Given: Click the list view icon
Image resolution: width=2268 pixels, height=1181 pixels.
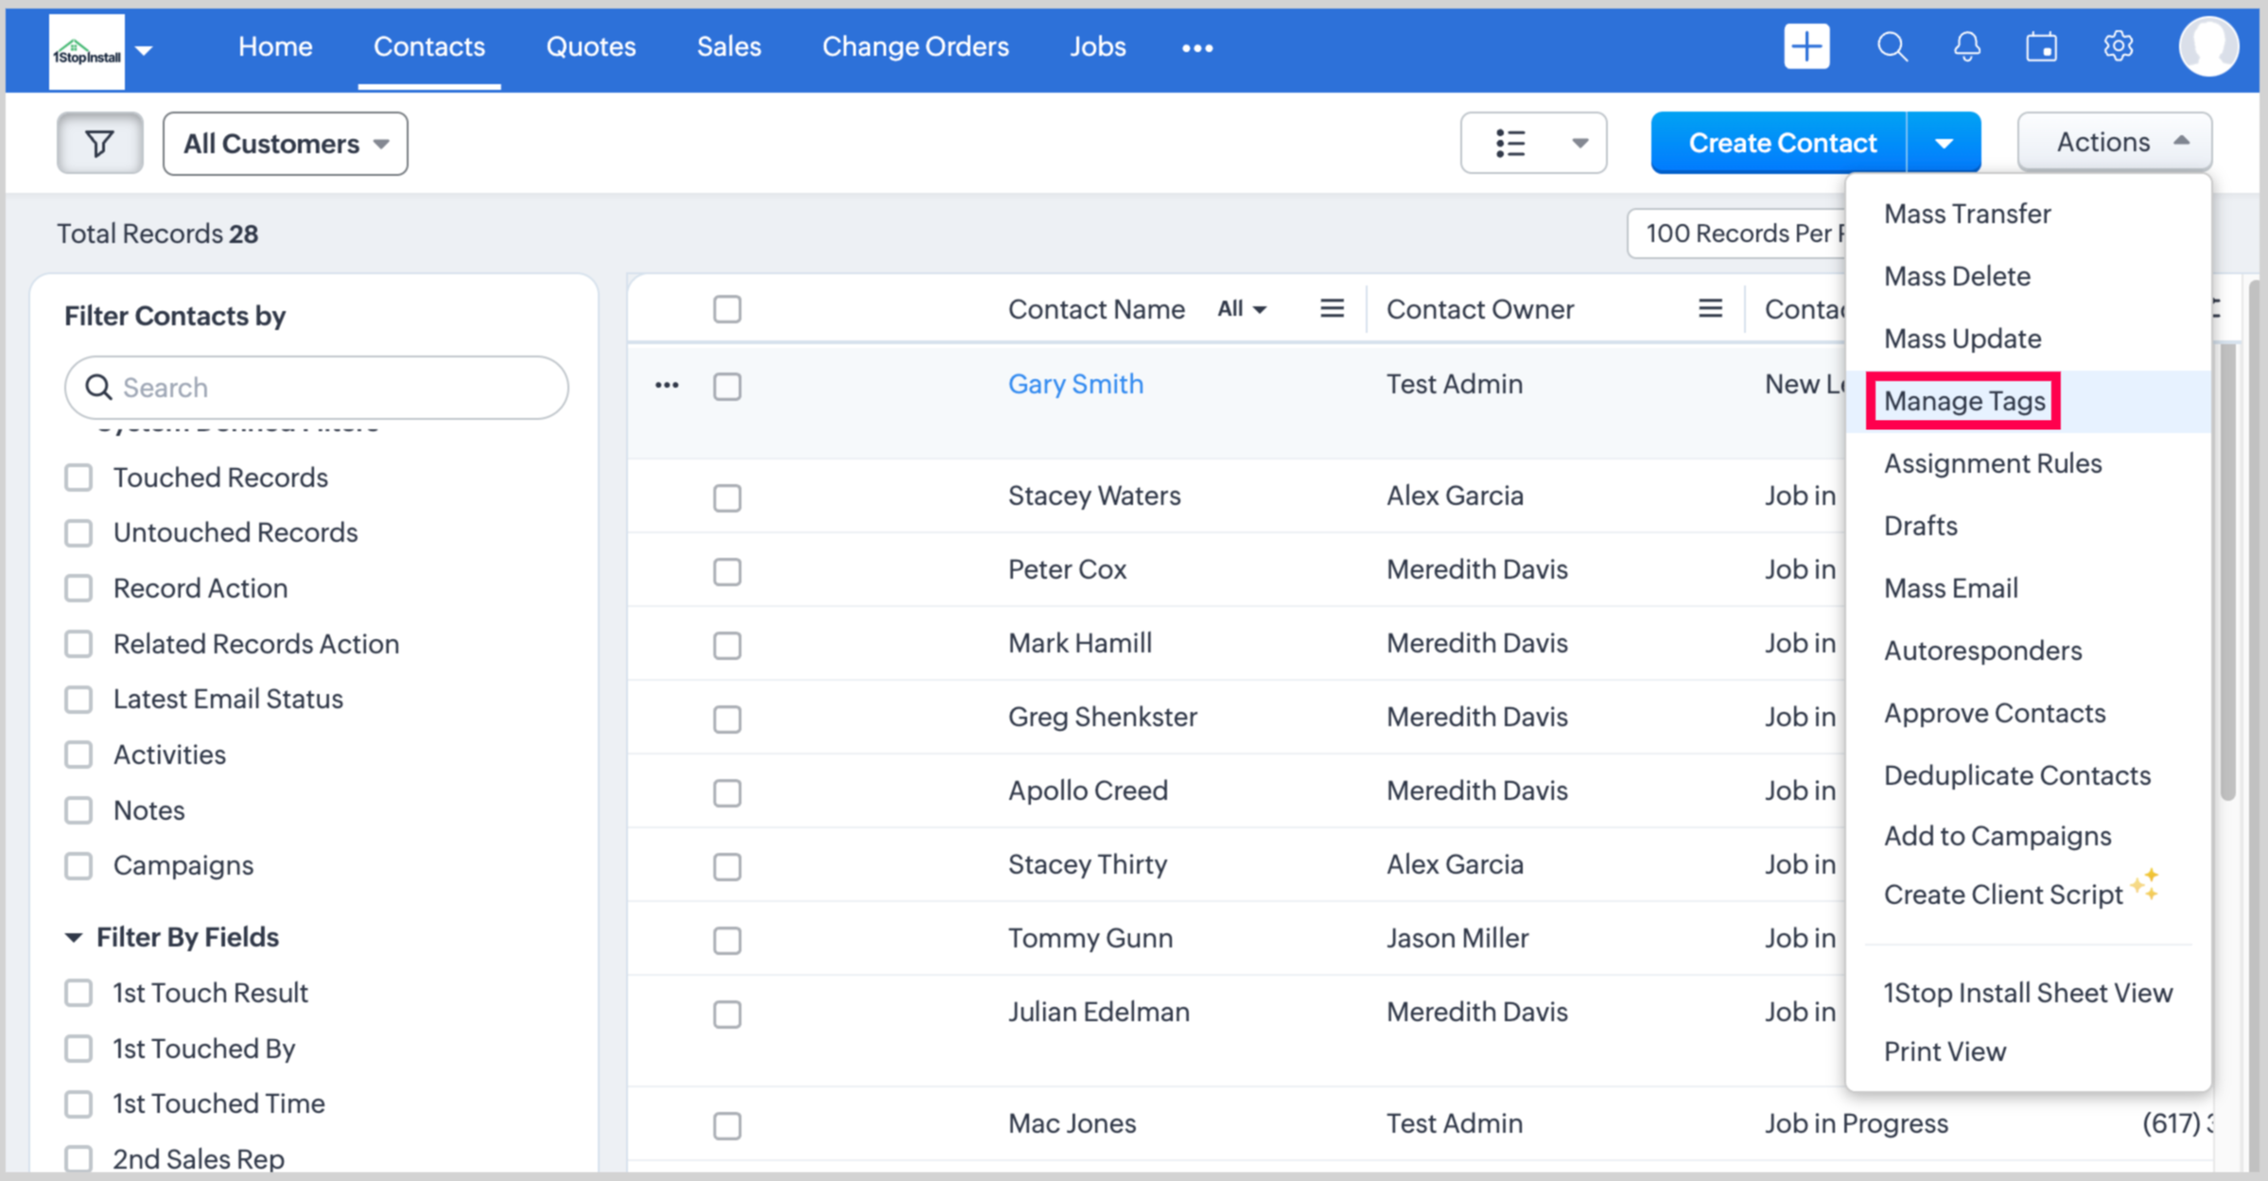Looking at the screenshot, I should coord(1510,144).
